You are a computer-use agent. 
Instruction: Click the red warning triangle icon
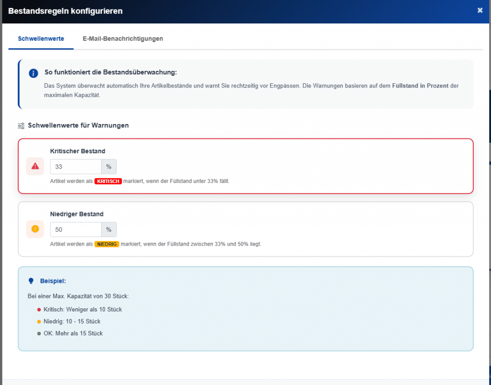click(x=35, y=166)
